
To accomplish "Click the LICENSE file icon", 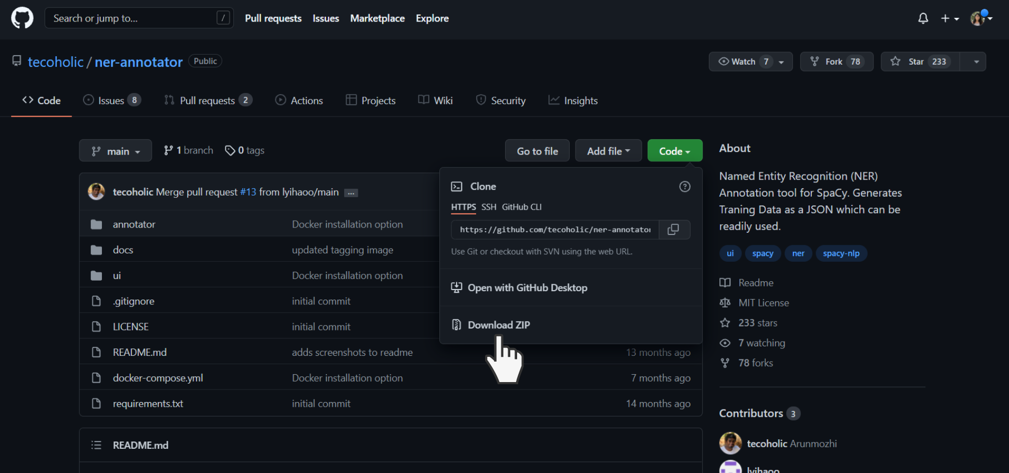I will click(x=96, y=326).
